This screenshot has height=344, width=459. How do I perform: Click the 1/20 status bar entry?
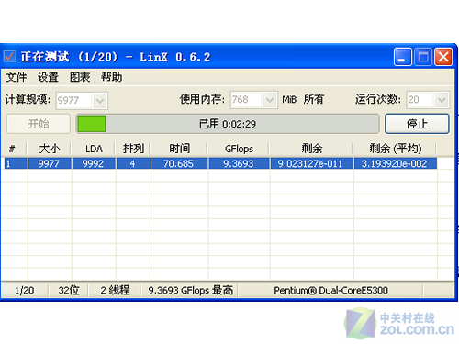point(25,290)
